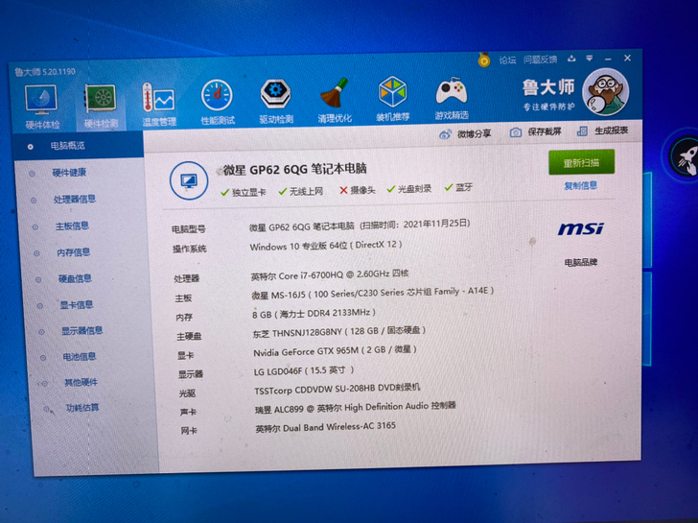Click the 鲁大师 mascot avatar
Screen dimensions: 698x523
(x=606, y=94)
